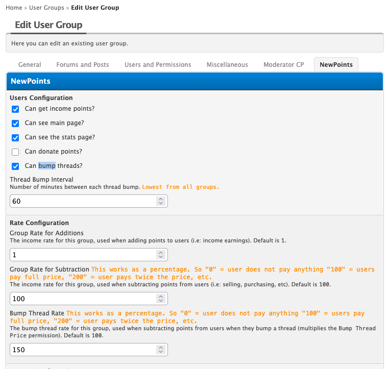The height and width of the screenshot is (369, 388).
Task: Disable Can bump threads checkbox
Action: coord(15,166)
